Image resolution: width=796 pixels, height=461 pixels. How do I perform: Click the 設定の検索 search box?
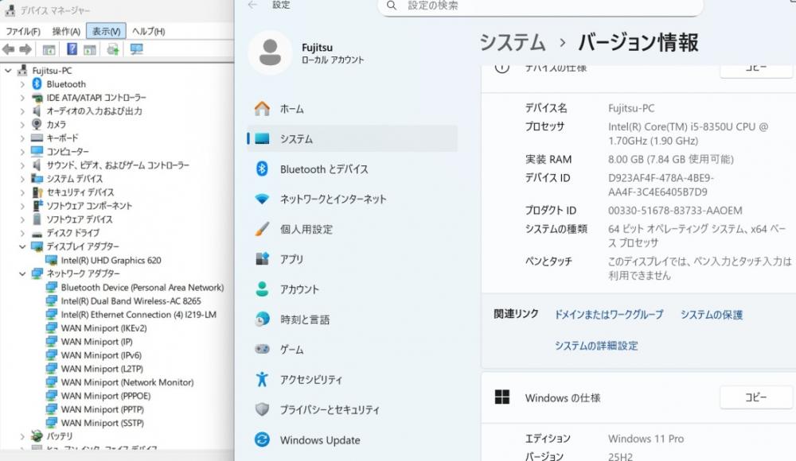[540, 6]
